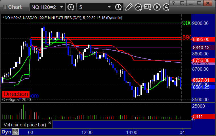Click the 12:00 time axis label
The image size is (216, 136).
pyautogui.click(x=87, y=132)
